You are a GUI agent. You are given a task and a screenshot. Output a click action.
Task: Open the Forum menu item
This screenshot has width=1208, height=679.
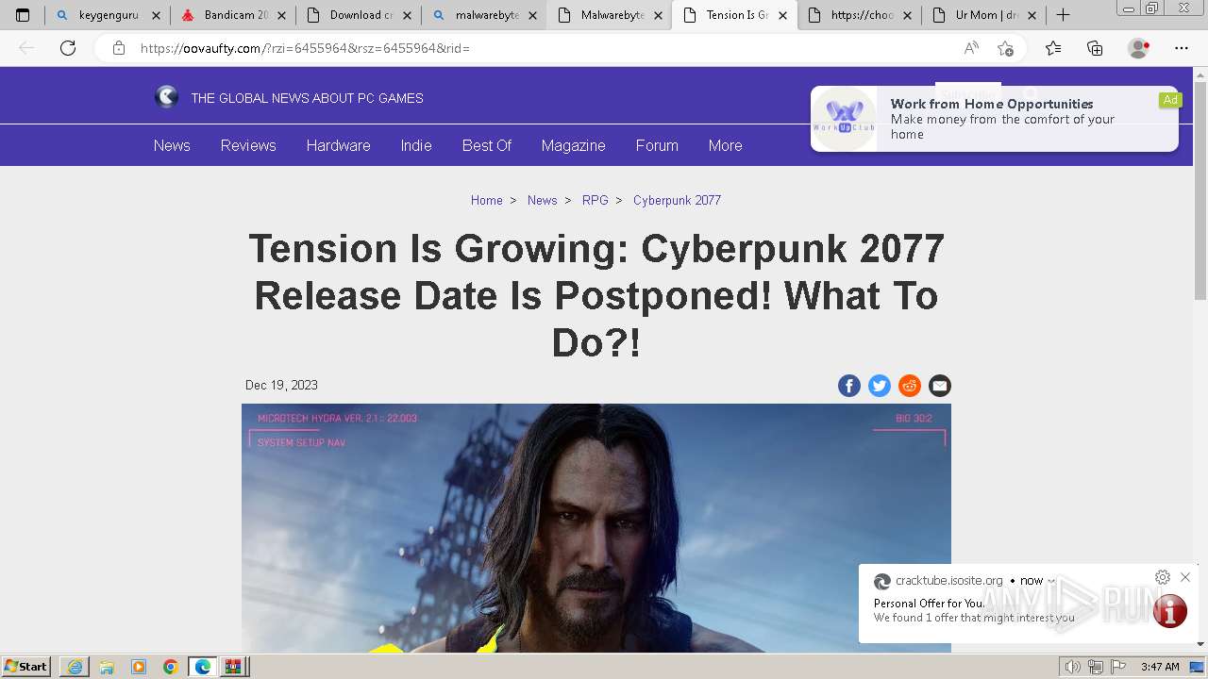(x=657, y=145)
